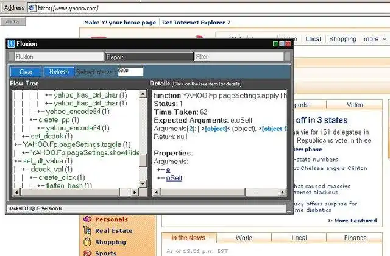Click the Sports icon in Yahoo sidebar
Image resolution: width=390 pixels, height=256 pixels.
[x=87, y=253]
